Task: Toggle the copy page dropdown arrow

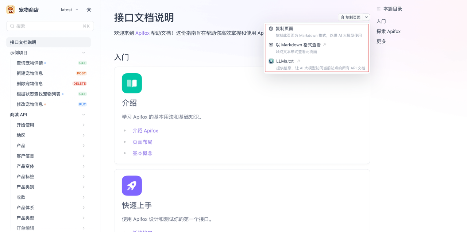Action: 366,17
